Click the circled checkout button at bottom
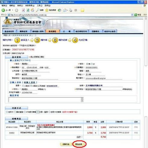 [x=79, y=144]
